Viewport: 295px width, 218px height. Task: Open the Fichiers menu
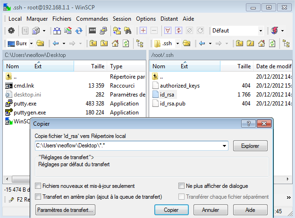pos(62,19)
